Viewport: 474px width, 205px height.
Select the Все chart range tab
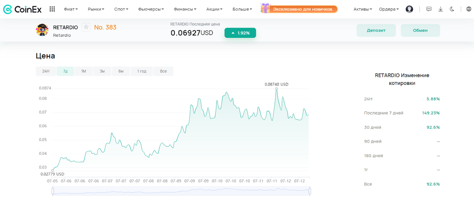point(164,71)
